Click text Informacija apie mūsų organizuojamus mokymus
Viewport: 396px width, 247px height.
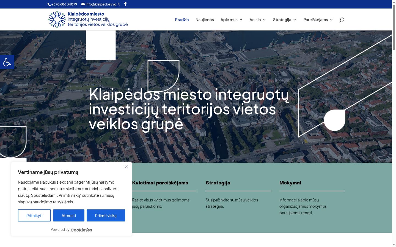coord(303,206)
